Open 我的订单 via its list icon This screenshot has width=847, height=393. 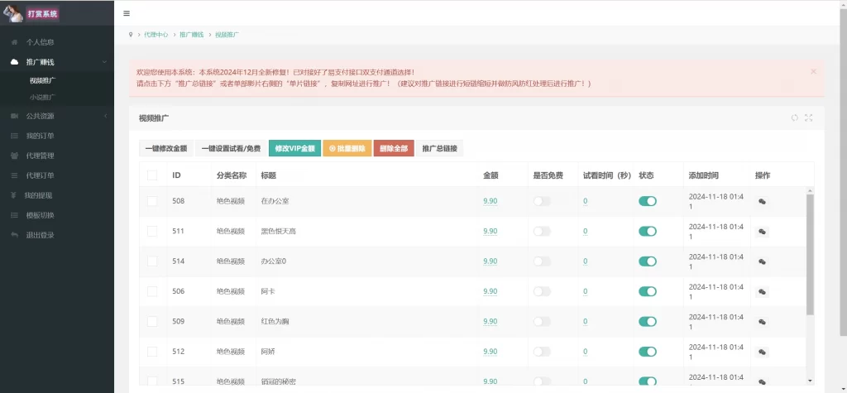click(x=15, y=136)
